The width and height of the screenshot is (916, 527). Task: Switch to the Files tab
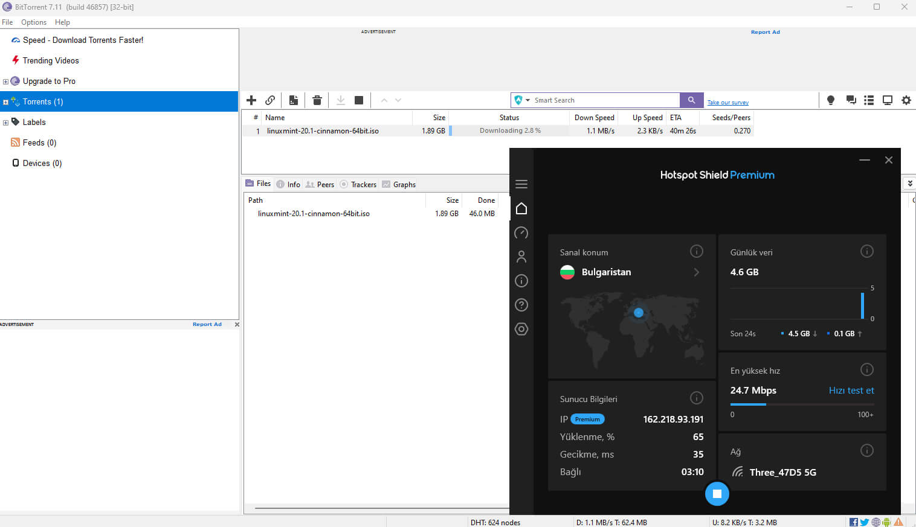click(258, 184)
